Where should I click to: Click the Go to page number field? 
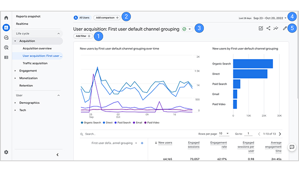point(248,134)
